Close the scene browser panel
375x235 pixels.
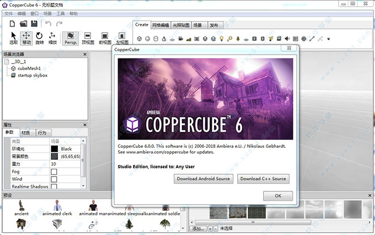[x=85, y=54]
